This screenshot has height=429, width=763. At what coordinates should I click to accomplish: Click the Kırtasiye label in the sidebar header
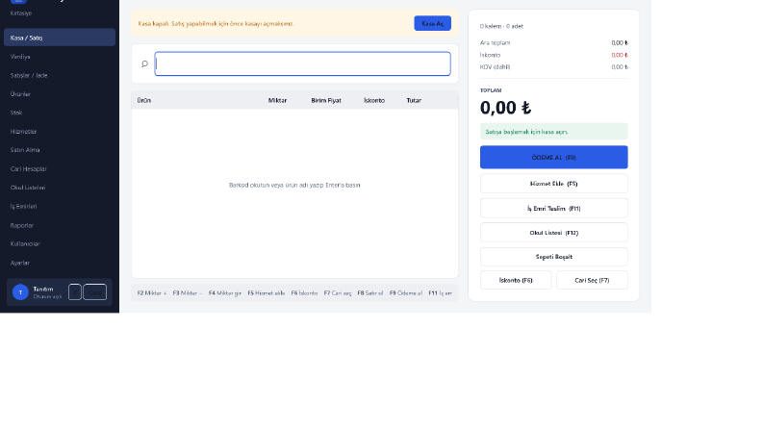click(21, 13)
